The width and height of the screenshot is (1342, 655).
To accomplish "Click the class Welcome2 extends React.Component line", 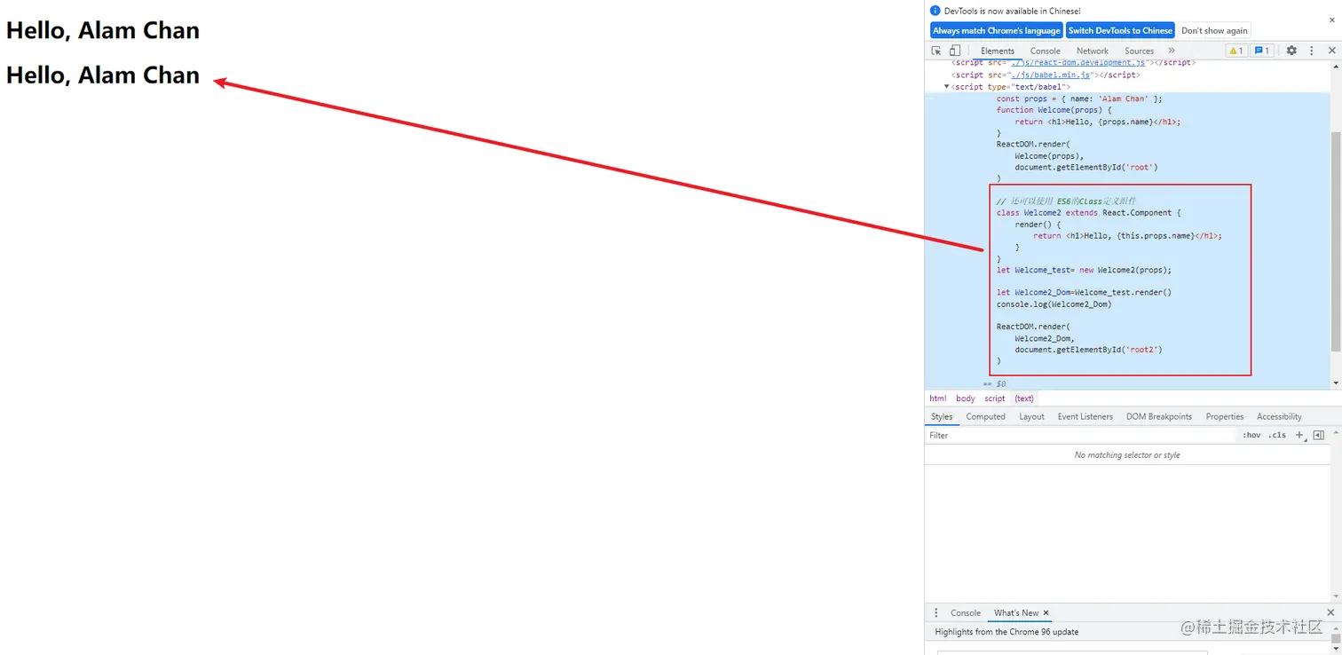I will (x=1089, y=213).
